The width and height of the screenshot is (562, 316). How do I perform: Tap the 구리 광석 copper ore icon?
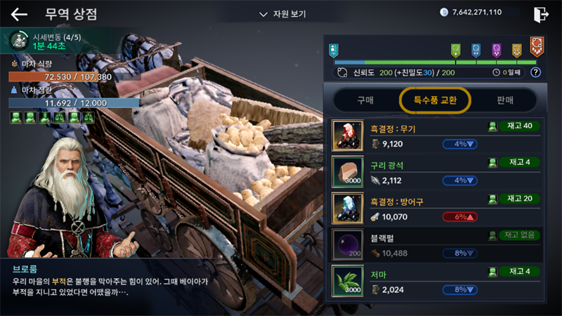click(347, 172)
